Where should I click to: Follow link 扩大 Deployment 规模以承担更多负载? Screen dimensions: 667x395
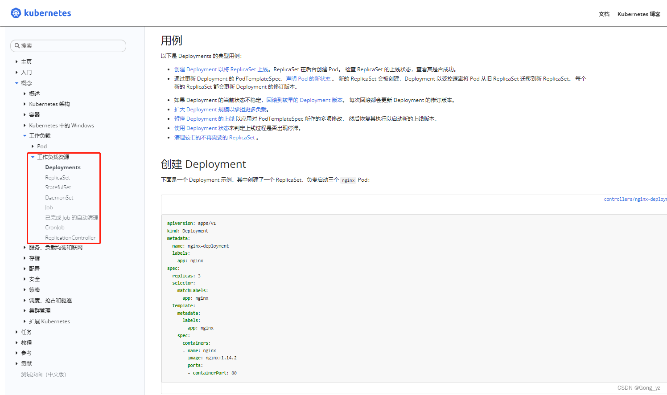221,110
